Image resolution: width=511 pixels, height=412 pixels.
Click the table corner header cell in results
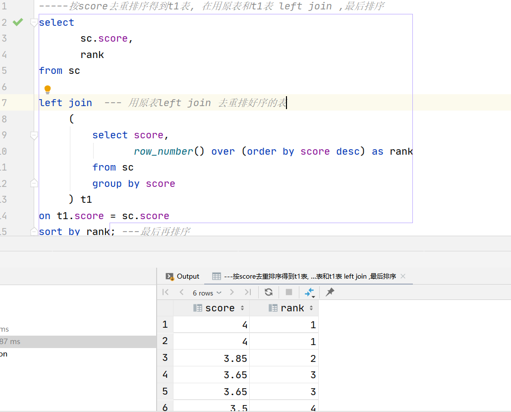tap(165, 308)
